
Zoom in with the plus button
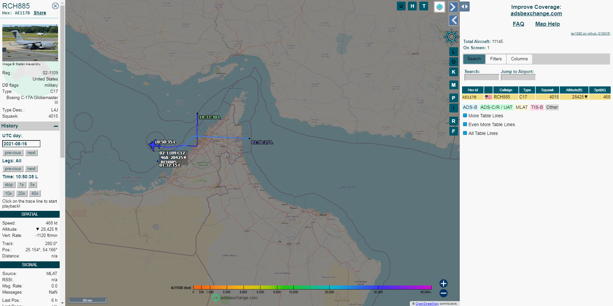[x=443, y=283]
